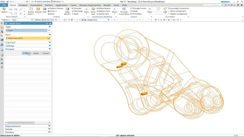Screen dimensions: 244x137
Task: Select the line tool in Direct Sketch
Action: 21,9
